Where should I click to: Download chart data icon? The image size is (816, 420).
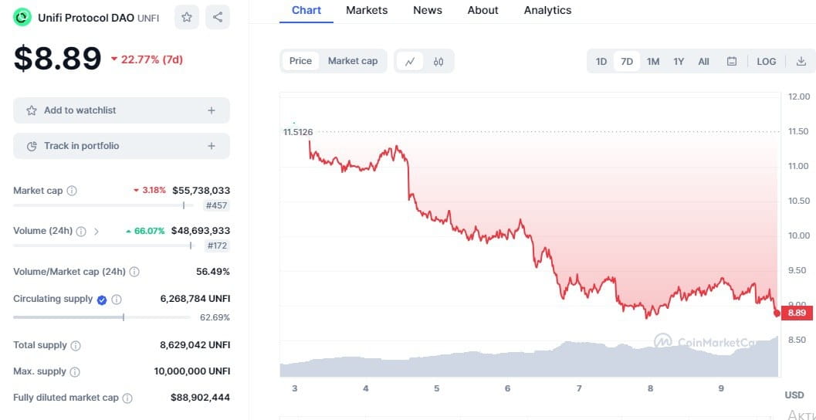click(x=801, y=62)
